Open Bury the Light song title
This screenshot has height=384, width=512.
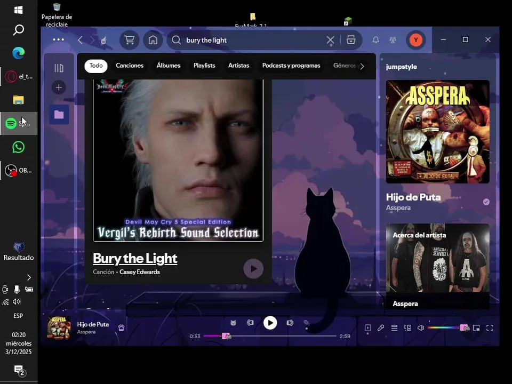[135, 258]
